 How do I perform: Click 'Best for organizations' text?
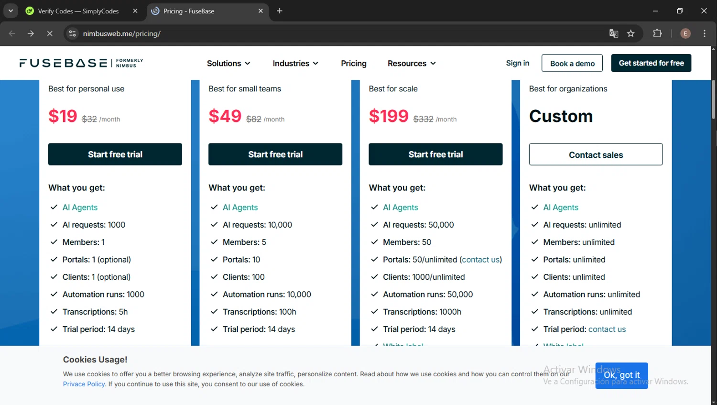pyautogui.click(x=568, y=89)
